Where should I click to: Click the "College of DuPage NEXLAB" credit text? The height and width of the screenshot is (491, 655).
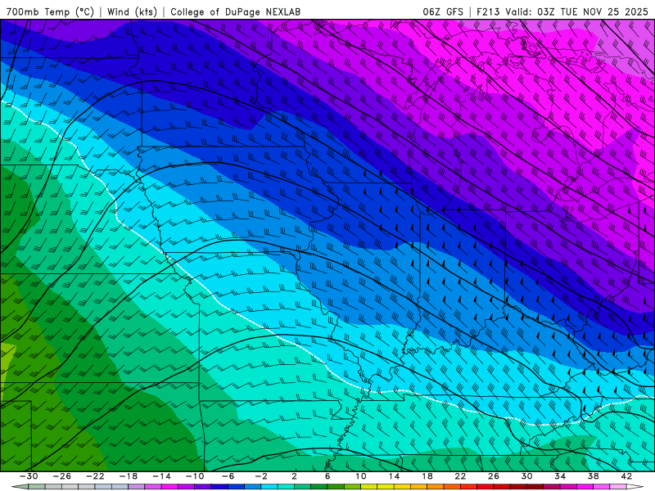[x=235, y=11]
